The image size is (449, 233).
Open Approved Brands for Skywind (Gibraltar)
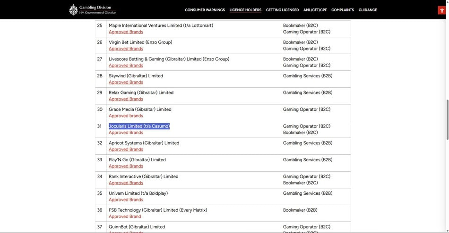point(126,83)
